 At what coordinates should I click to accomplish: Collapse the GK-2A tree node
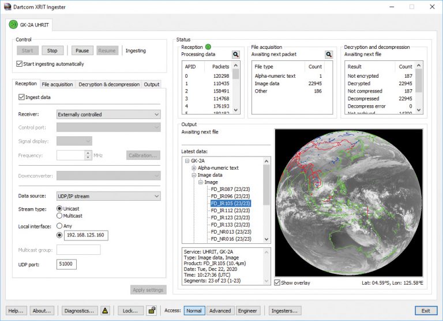click(187, 161)
